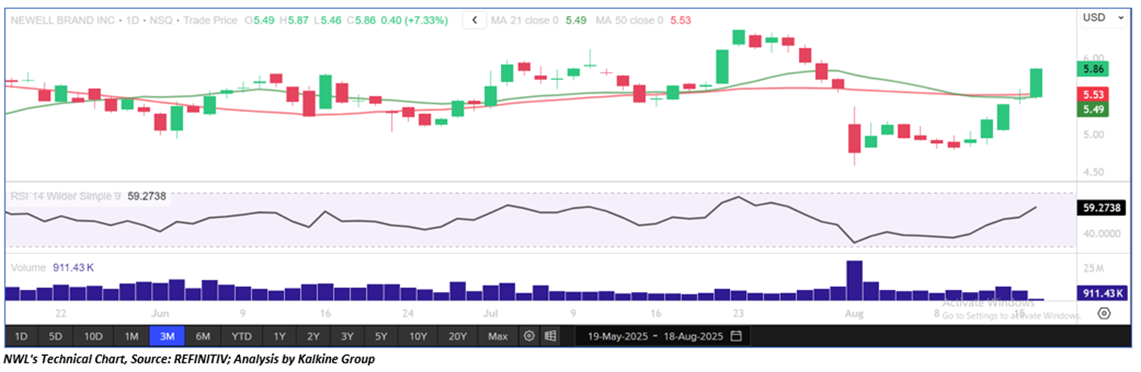The height and width of the screenshot is (372, 1141).
Task: Click the 19-May-2025 start date field
Action: tap(617, 337)
